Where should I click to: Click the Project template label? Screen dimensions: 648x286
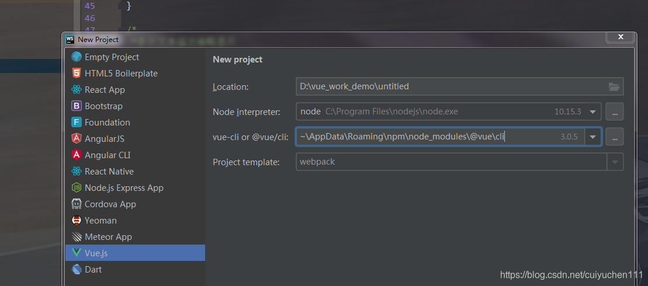click(x=246, y=162)
